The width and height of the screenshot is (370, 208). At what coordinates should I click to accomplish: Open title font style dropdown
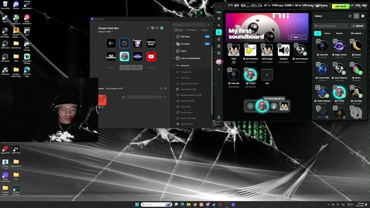(165, 97)
